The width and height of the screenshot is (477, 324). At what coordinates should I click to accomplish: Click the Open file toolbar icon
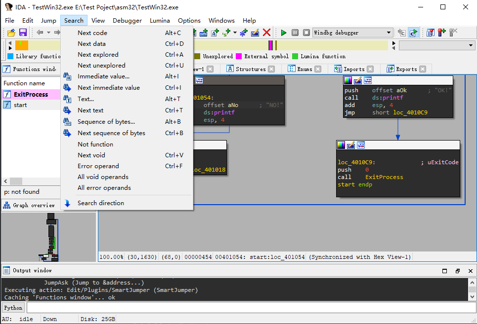pyautogui.click(x=11, y=33)
